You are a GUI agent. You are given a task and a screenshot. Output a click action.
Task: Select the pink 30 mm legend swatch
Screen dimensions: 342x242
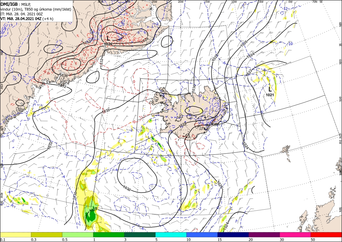[295, 234]
